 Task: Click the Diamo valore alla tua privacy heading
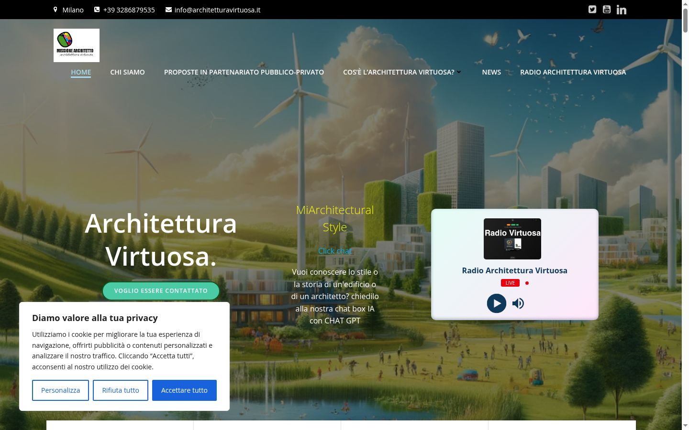[95, 318]
